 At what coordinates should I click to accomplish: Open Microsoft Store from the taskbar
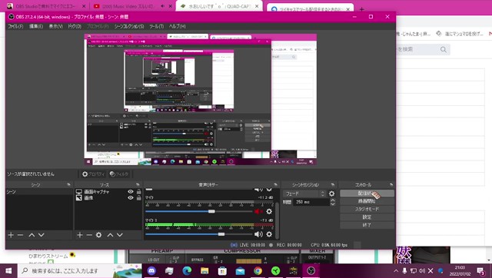point(222,270)
